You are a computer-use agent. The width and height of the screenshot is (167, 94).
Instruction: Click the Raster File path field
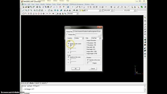coord(87,32)
